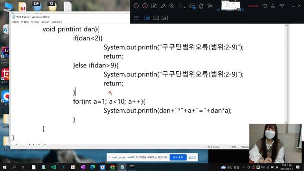Click the 'Ln 113, Col 4' status entry
The width and height of the screenshot is (304, 171).
coord(211,147)
